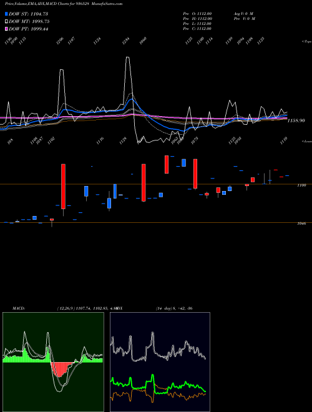Viewport: 312px width, 412px height.
Task: Click the blue DOW ST legend swatch
Action: [x=6, y=14]
